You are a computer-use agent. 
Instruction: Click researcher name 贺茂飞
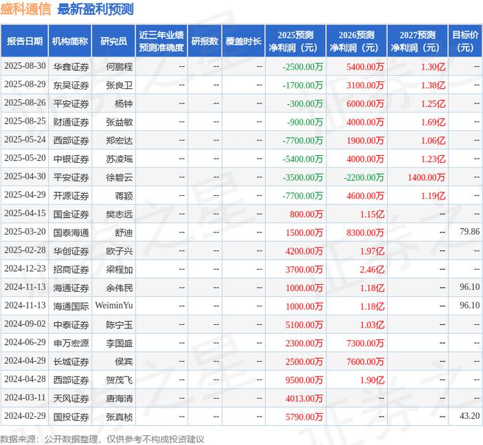coord(119,380)
